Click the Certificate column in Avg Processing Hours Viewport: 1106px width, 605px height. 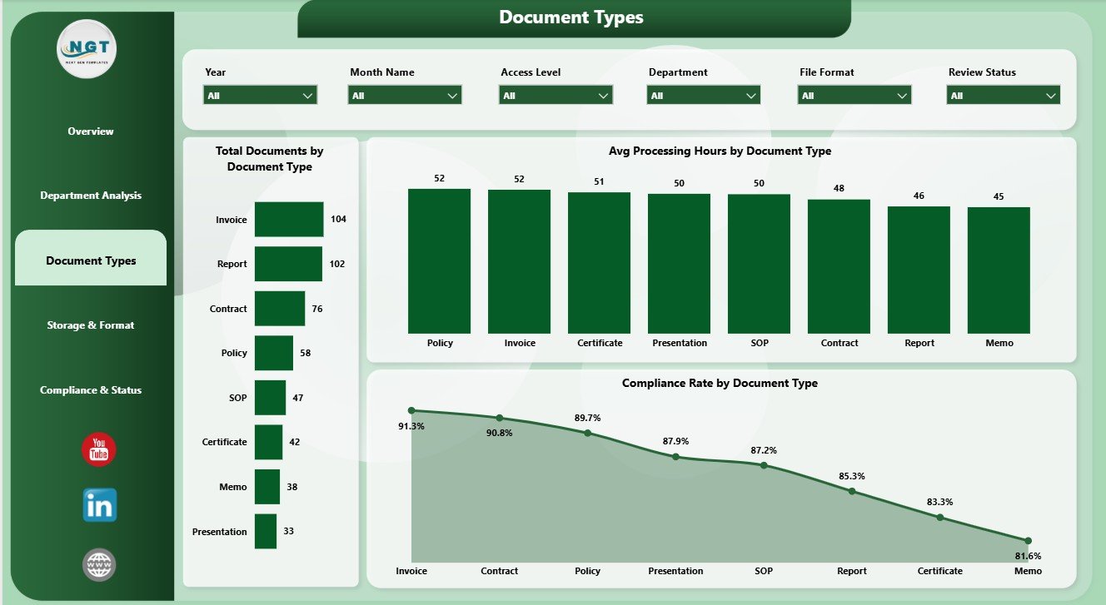tap(599, 263)
